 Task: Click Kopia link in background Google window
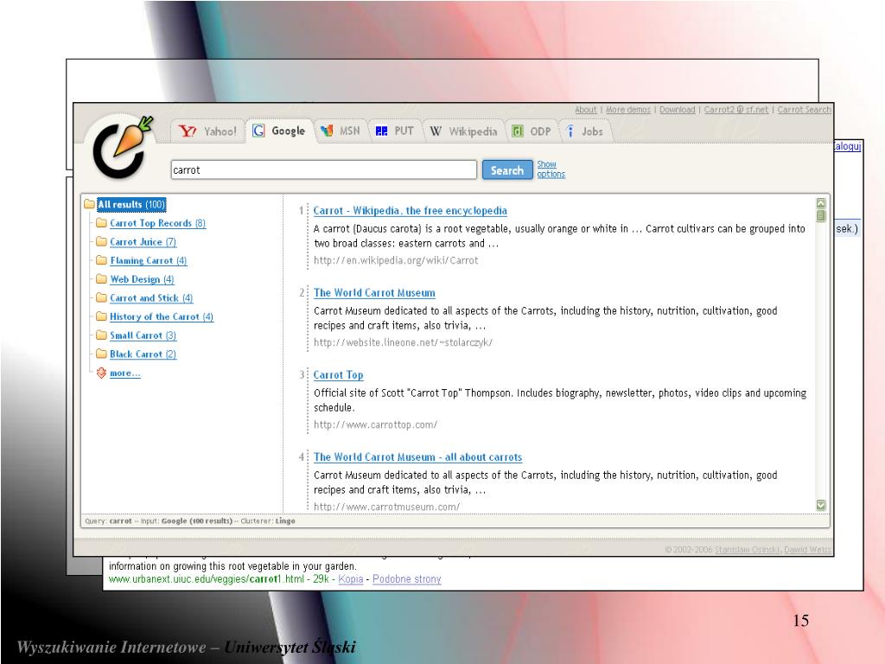pyautogui.click(x=351, y=578)
